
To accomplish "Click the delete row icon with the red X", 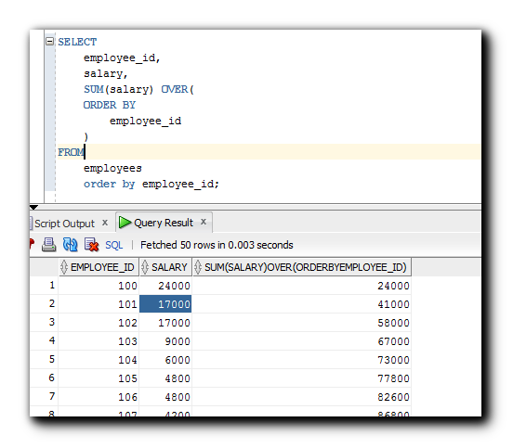I will (x=91, y=245).
